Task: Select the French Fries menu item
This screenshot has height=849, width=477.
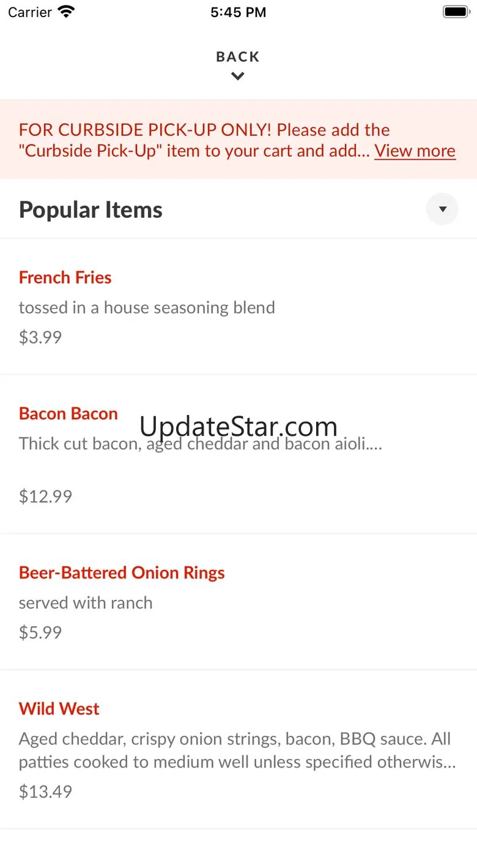Action: tap(65, 277)
